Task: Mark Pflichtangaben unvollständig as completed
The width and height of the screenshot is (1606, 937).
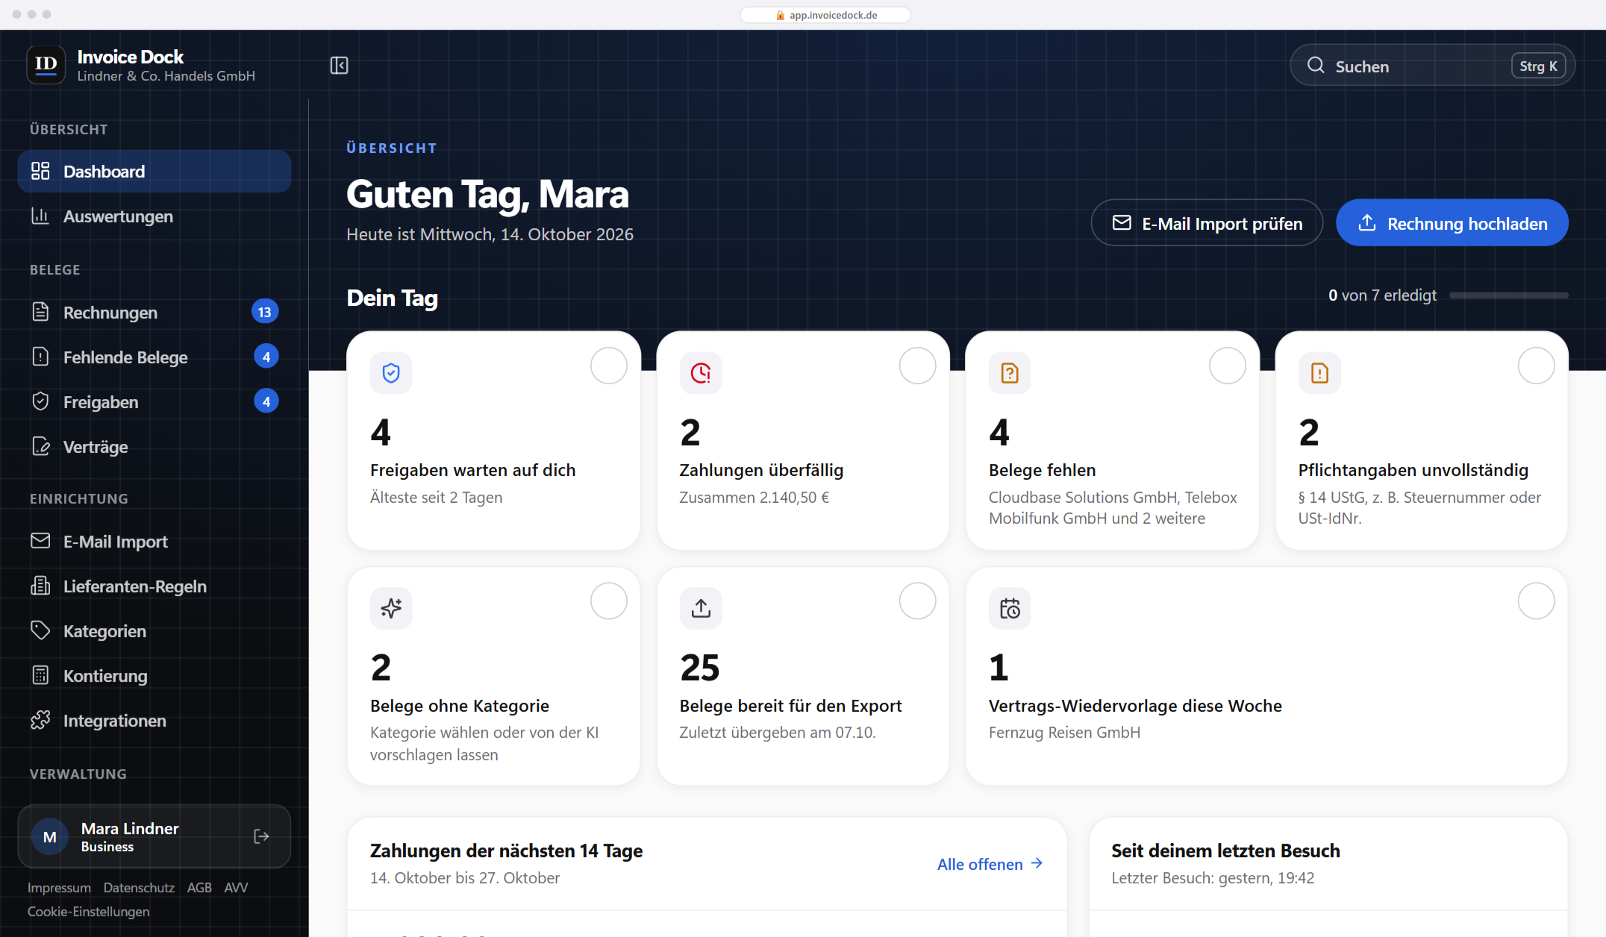Action: pos(1536,366)
